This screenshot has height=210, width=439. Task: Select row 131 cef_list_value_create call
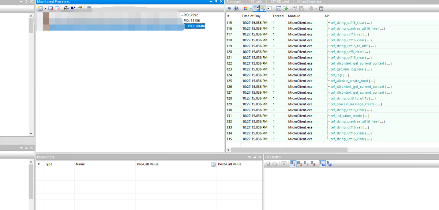click(x=332, y=116)
